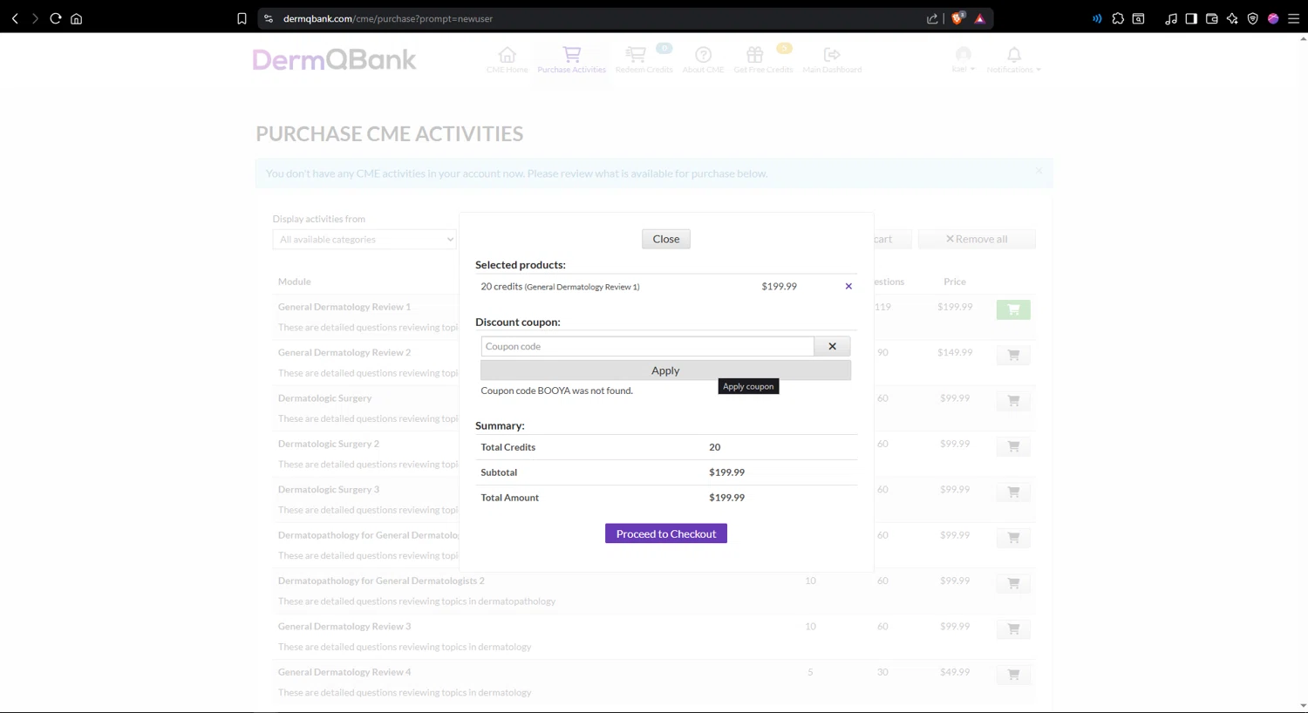This screenshot has width=1308, height=713.
Task: Add General Dermatology Review 3 to cart
Action: [1013, 628]
